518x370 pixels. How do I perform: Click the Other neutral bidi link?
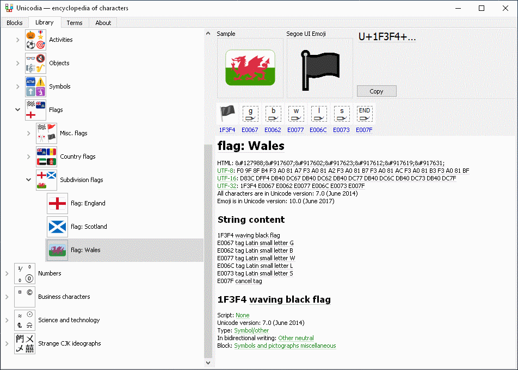pos(296,338)
